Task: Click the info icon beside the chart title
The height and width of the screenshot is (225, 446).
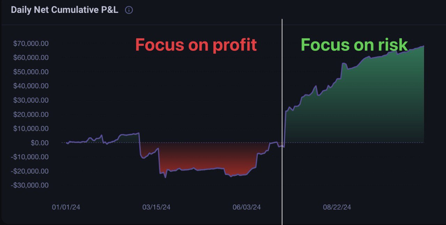Action: [129, 10]
